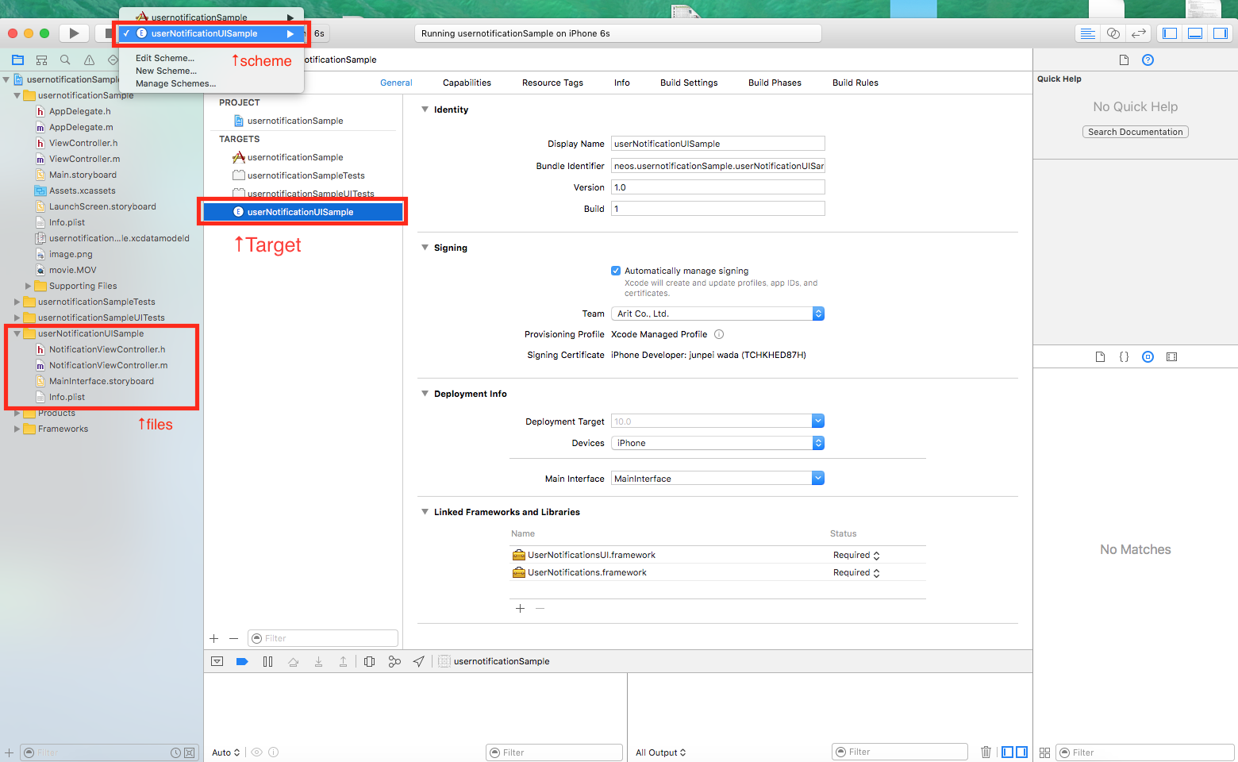Uncheck Automatically manage signing
This screenshot has height=762, width=1238.
click(616, 271)
